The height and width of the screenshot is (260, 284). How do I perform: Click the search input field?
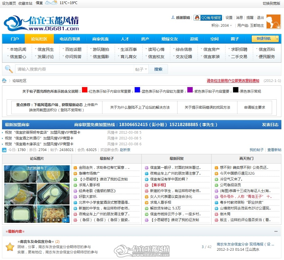tap(74, 69)
